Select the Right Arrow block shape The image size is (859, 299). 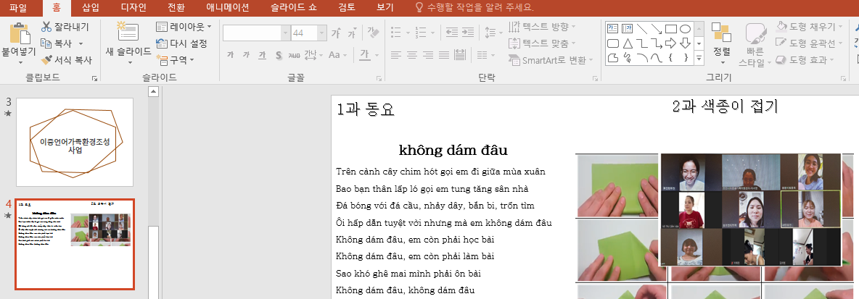click(x=670, y=43)
